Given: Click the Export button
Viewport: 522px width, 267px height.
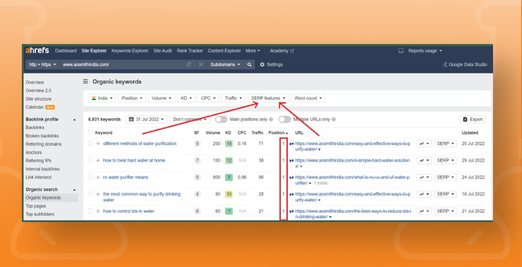Looking at the screenshot, I should click(472, 120).
